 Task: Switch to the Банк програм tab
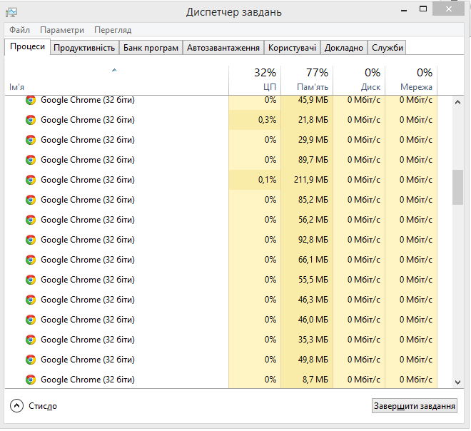click(x=151, y=48)
